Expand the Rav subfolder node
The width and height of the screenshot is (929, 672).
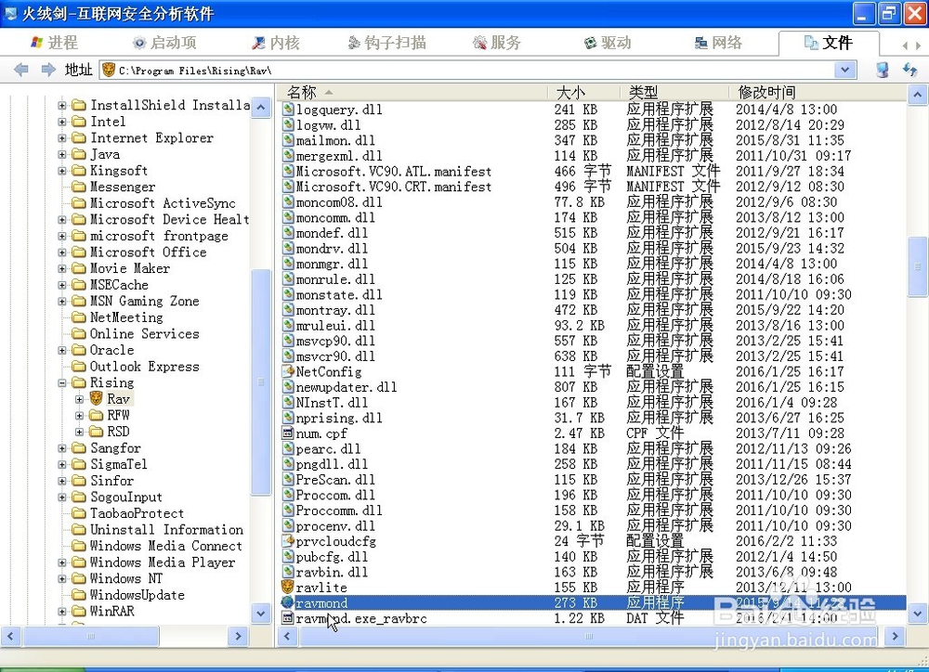(79, 400)
